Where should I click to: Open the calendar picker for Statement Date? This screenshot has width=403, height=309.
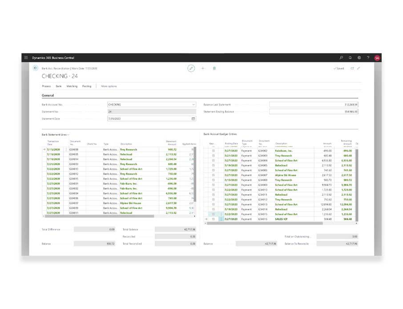pyautogui.click(x=193, y=118)
